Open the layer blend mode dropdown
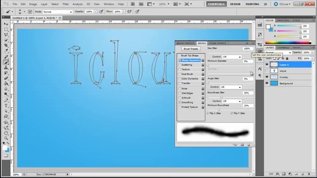The image size is (317, 178). pyautogui.click(x=278, y=53)
